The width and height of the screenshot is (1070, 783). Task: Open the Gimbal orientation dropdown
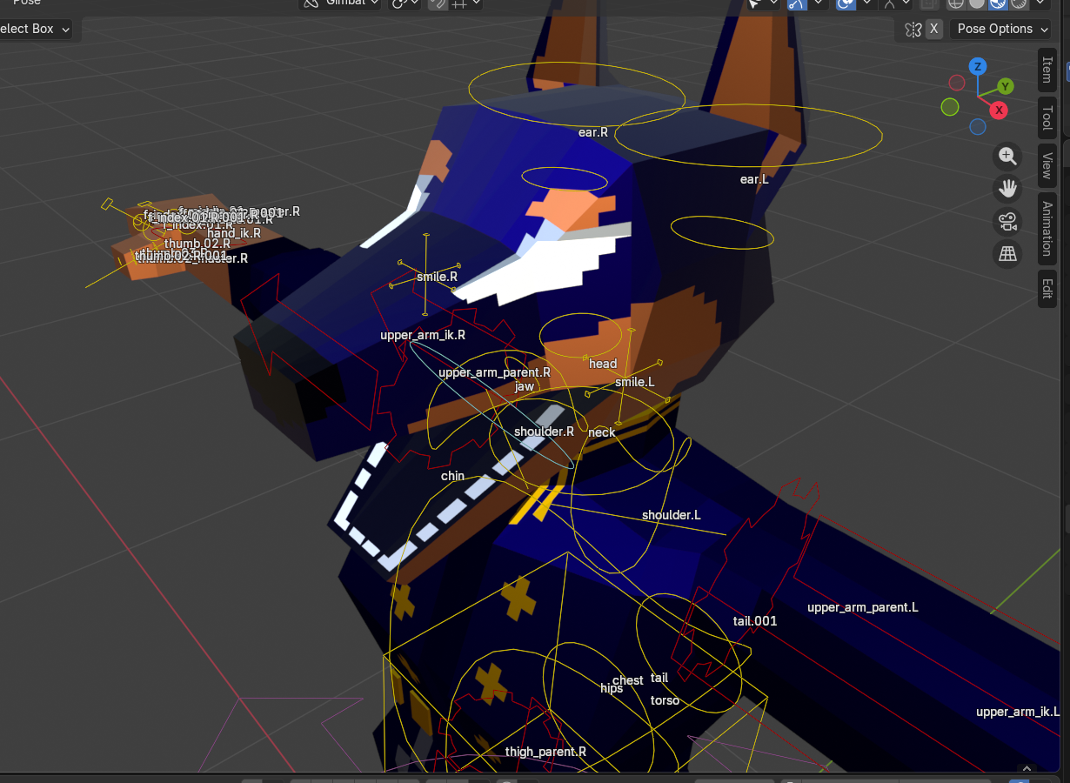pyautogui.click(x=341, y=3)
